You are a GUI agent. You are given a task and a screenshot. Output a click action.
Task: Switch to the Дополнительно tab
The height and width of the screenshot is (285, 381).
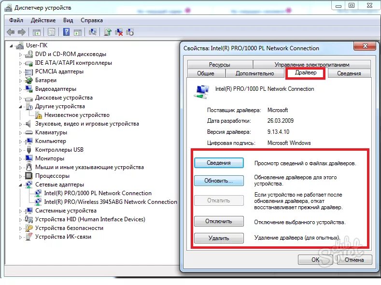point(254,73)
